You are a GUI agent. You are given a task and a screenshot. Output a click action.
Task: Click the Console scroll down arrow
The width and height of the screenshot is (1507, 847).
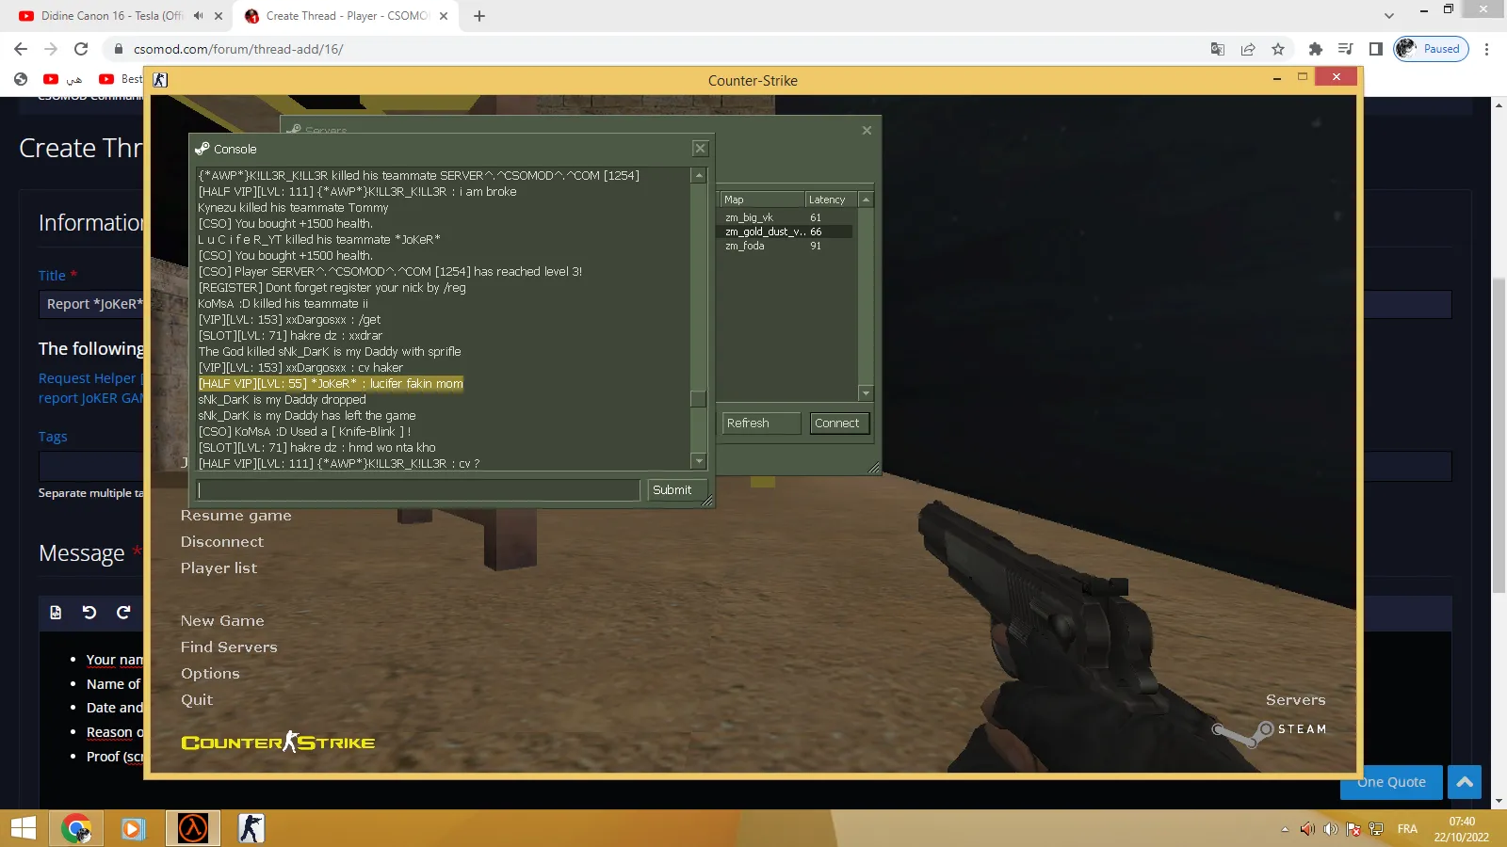pos(699,461)
